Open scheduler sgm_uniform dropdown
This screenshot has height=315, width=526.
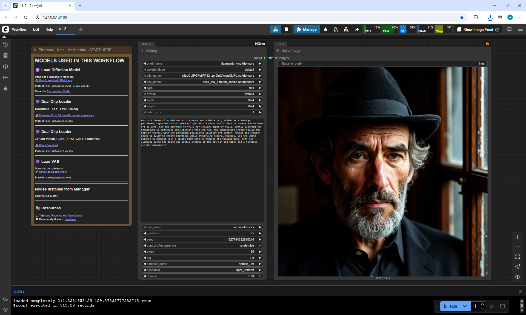pos(202,270)
